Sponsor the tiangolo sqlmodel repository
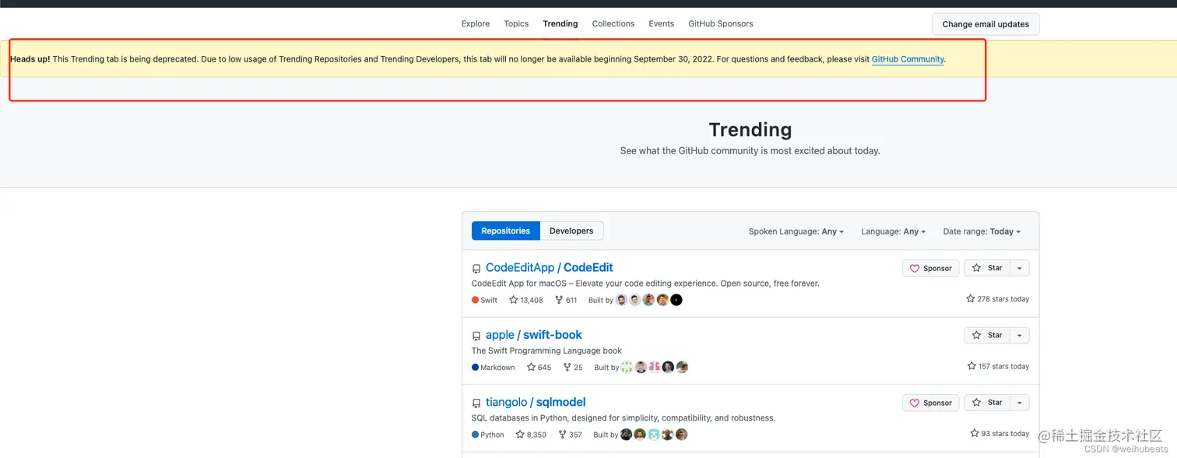Viewport: 1177px width, 458px height. tap(931, 403)
